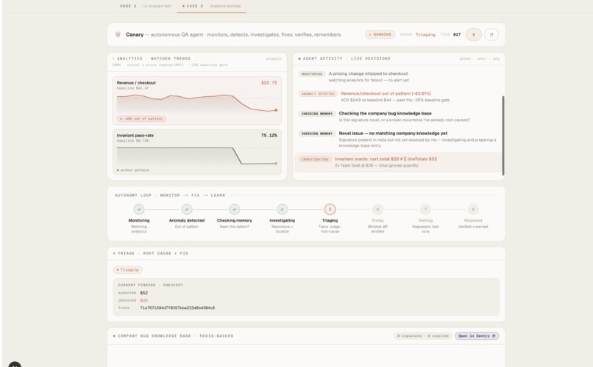
Task: Click the 'within pattern' status label
Action: click(133, 170)
